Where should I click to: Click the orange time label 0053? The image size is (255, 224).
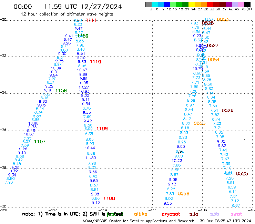[223, 20]
